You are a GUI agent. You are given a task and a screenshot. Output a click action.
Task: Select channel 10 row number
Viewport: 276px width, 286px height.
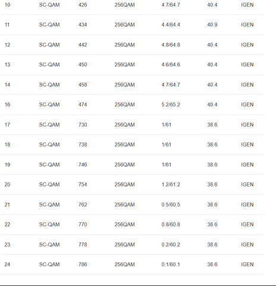7,5
